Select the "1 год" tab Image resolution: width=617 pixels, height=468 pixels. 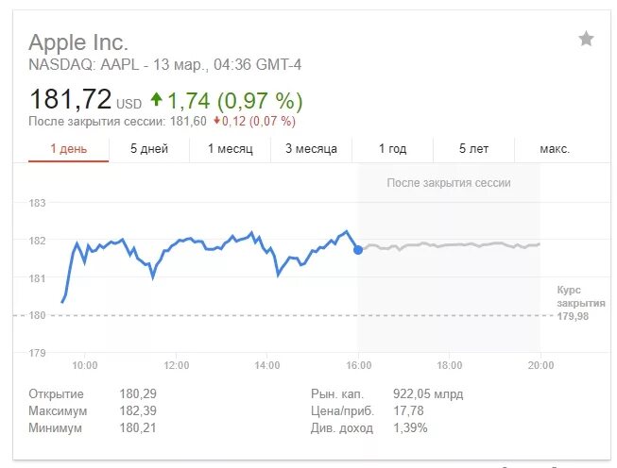tap(392, 149)
